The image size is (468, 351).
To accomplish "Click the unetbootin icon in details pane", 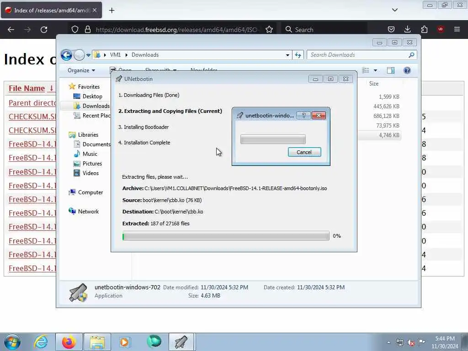I will (x=78, y=292).
